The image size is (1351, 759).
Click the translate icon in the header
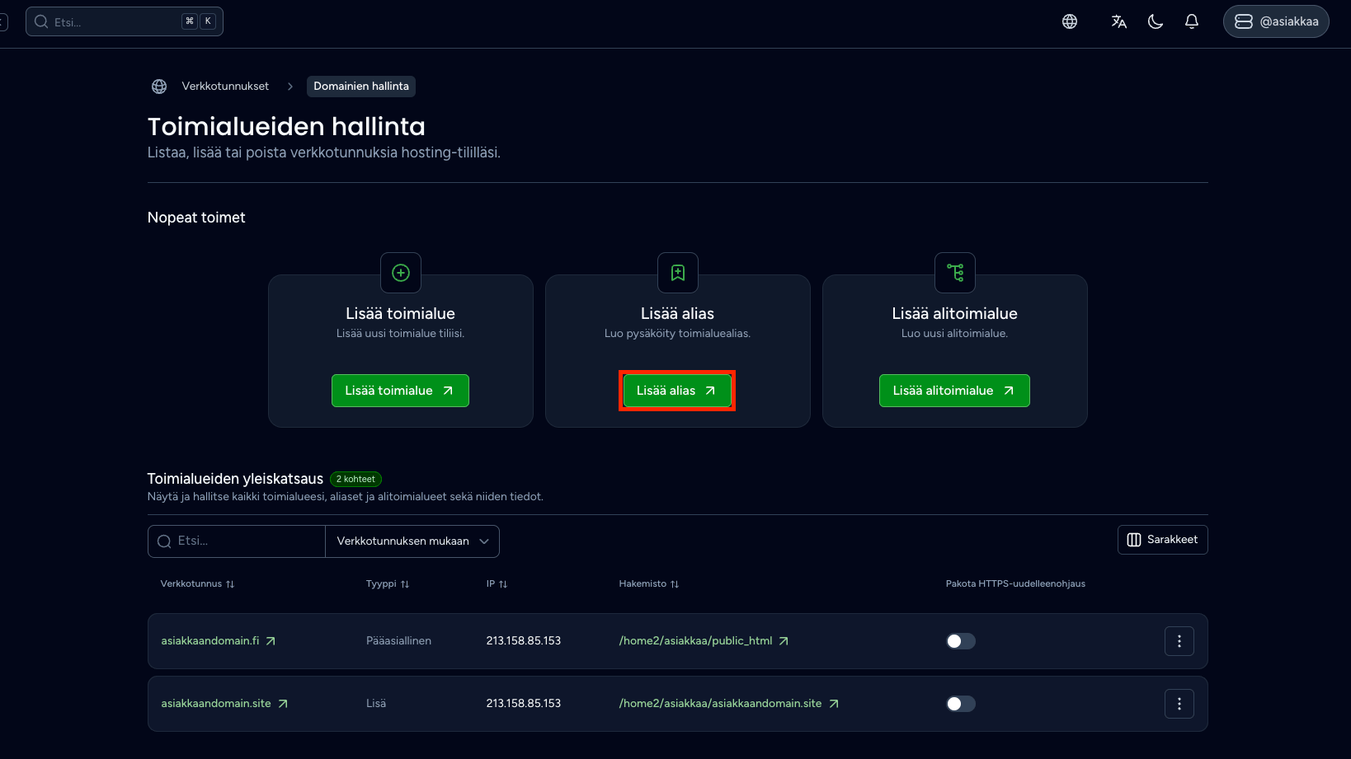pyautogui.click(x=1118, y=21)
